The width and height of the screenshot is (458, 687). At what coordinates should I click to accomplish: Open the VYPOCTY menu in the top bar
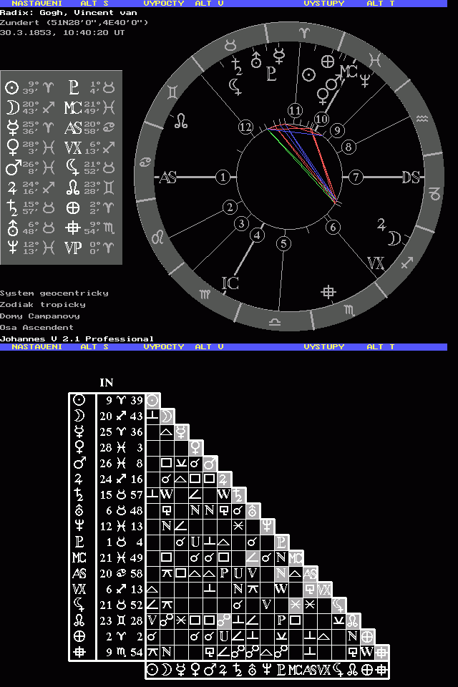click(164, 4)
